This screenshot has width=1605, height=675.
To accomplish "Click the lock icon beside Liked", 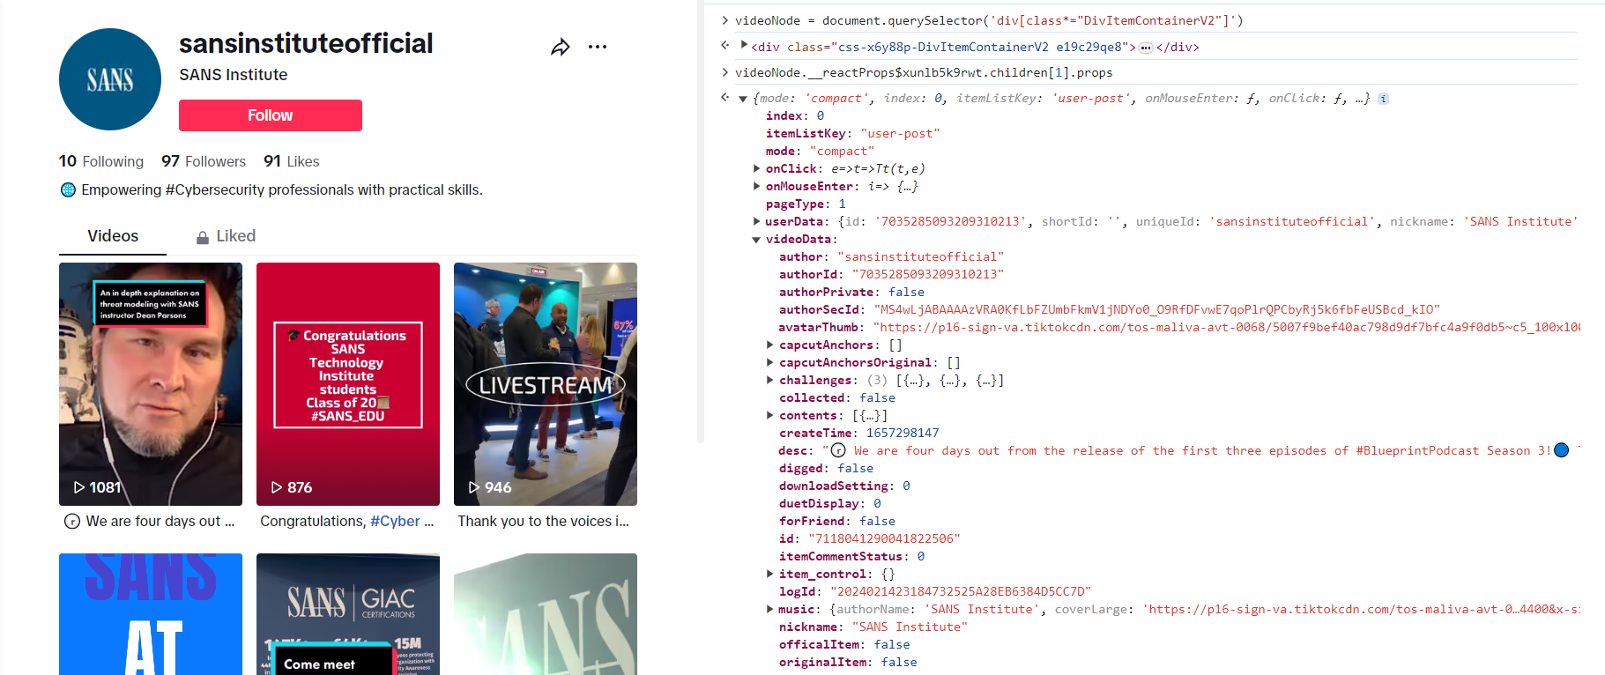I will pos(203,237).
